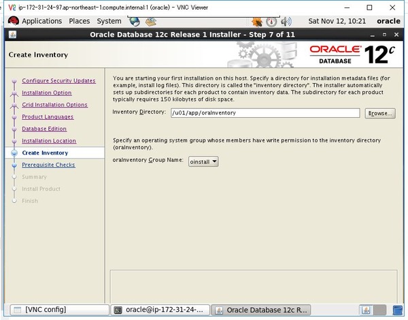This screenshot has width=408, height=320.
Task: Switch to VNC config taskbar item
Action: coord(60,310)
